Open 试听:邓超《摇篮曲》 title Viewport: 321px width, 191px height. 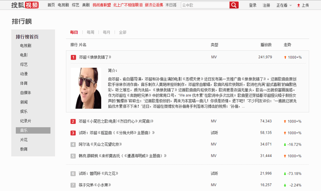click(117, 133)
